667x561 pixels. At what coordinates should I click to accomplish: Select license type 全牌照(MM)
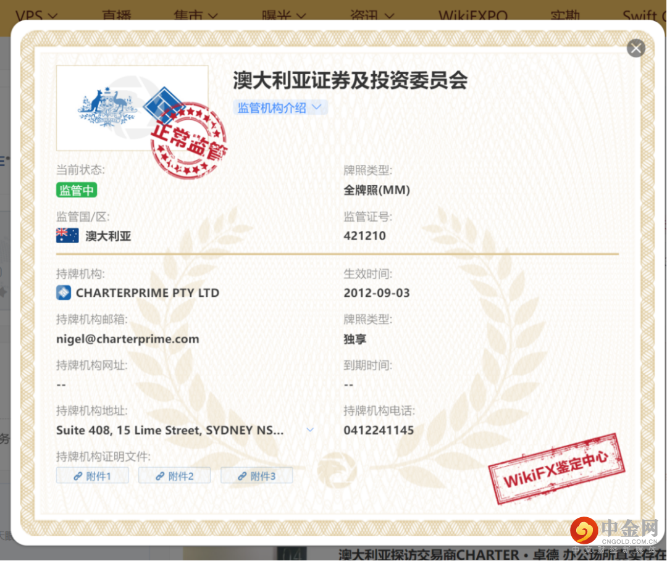[377, 190]
